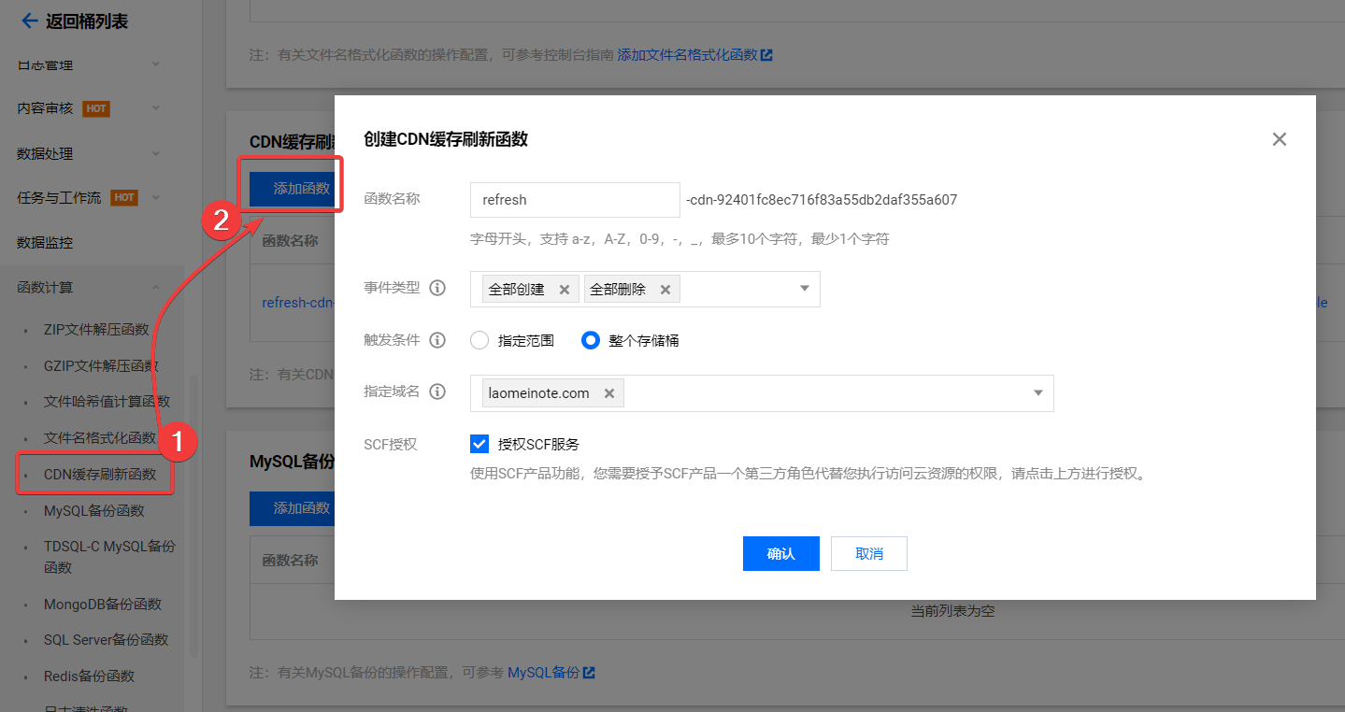Viewport: 1345px width, 712px height.
Task: Click the info icon next to 指定域名
Action: point(437,391)
